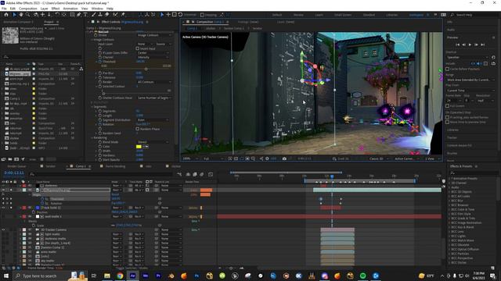Switch to the Project panel tab
501x281 pixels.
(x=49, y=22)
